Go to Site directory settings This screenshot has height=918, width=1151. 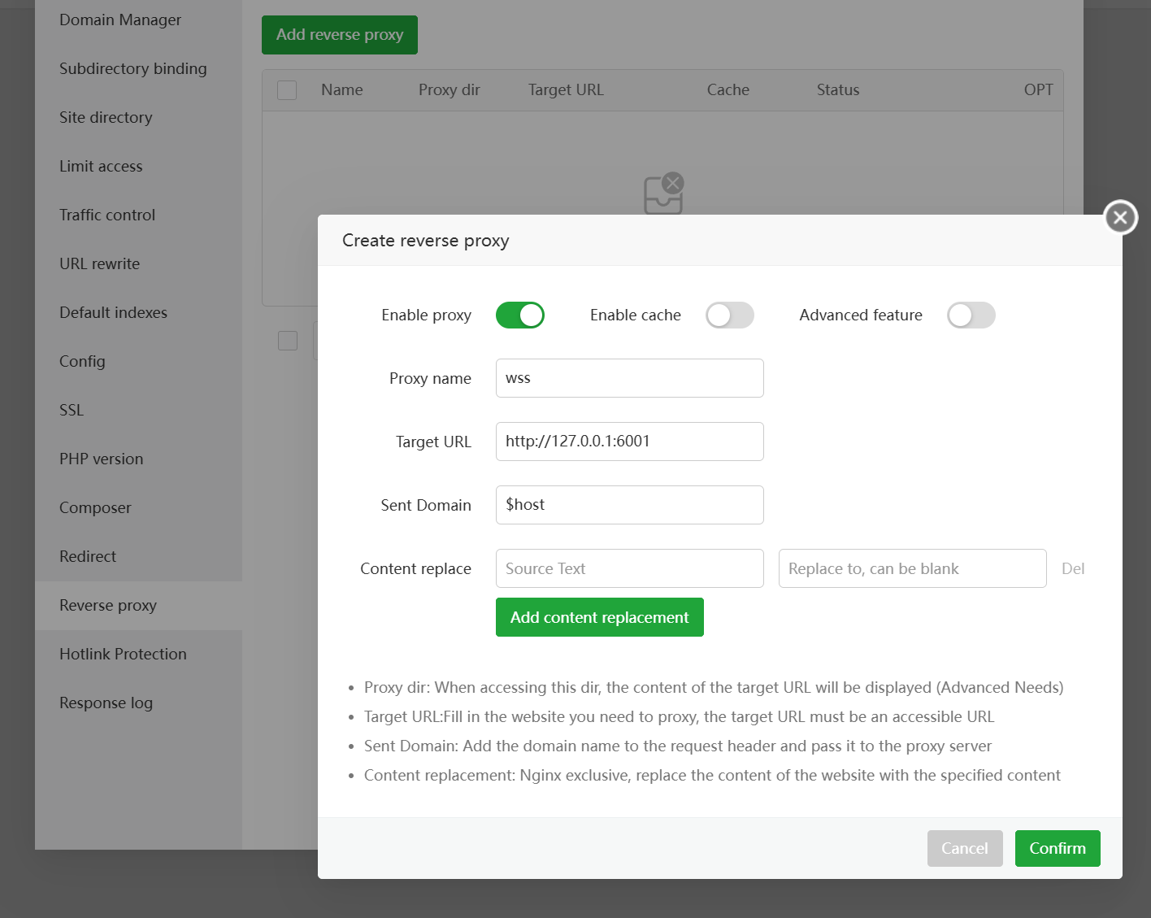[x=138, y=117]
